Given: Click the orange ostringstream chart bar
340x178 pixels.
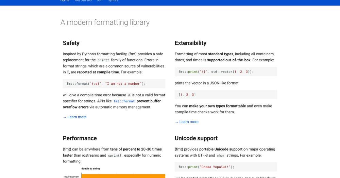Looking at the screenshot, I should [x=123, y=176].
